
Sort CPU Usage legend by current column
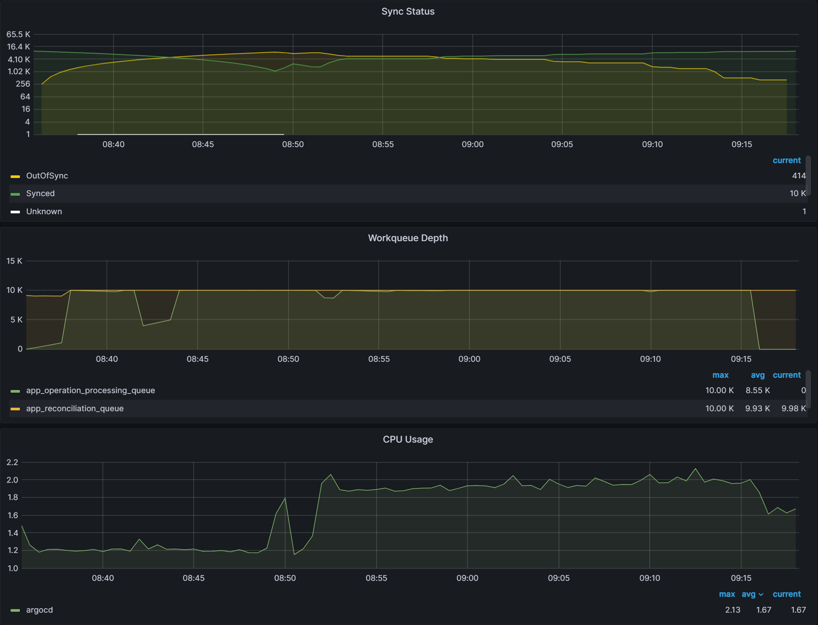coord(787,594)
